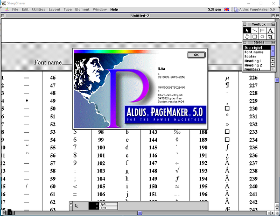Click Styles palette scroll up arrow
Viewport: 280px width, 216px height.
272,60
